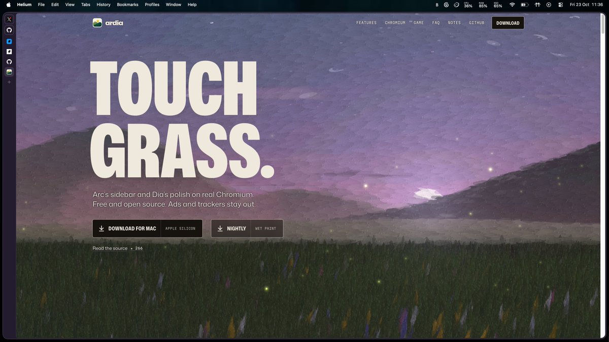The image size is (609, 342).
Task: Click the TOUCH GRASS. headline
Action: [182, 119]
